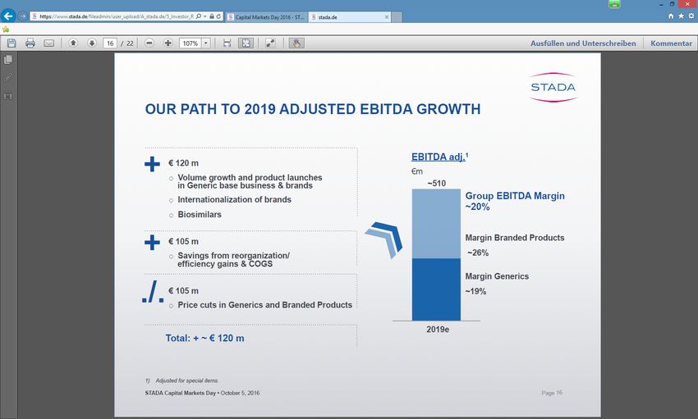Open the third sidebar panel icon
The image size is (698, 419).
tap(8, 96)
